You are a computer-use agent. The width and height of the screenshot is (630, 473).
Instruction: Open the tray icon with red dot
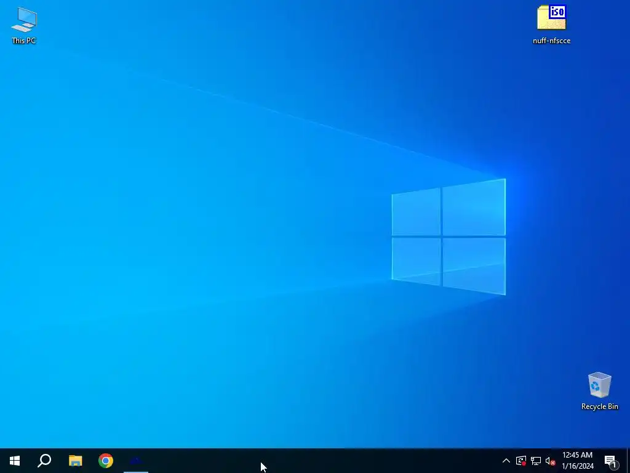521,461
